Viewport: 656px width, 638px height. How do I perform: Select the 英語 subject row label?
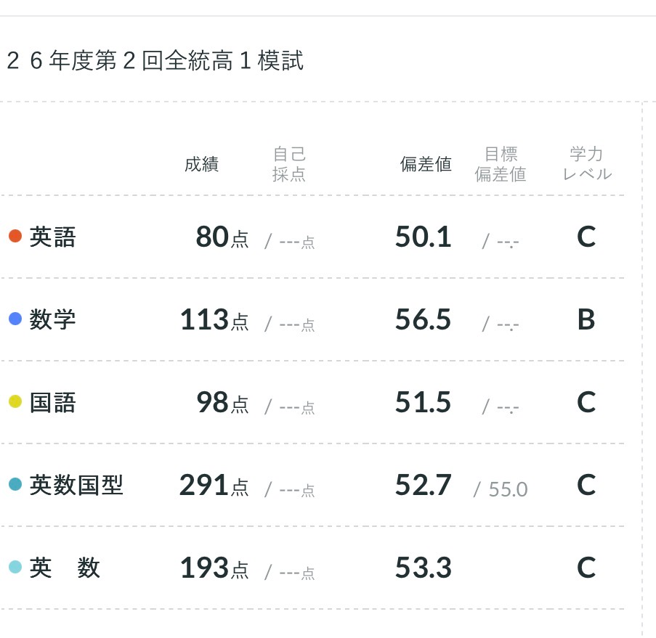click(53, 237)
